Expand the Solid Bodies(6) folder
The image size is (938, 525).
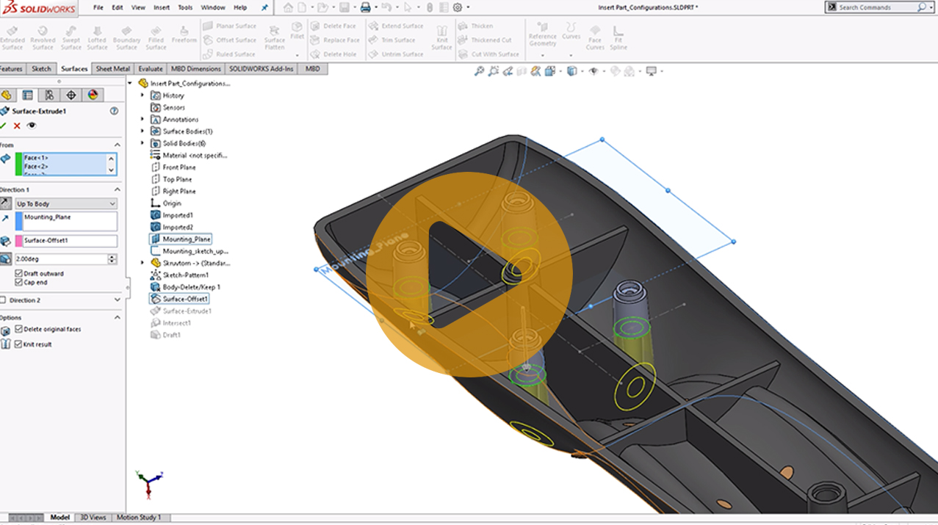point(142,143)
